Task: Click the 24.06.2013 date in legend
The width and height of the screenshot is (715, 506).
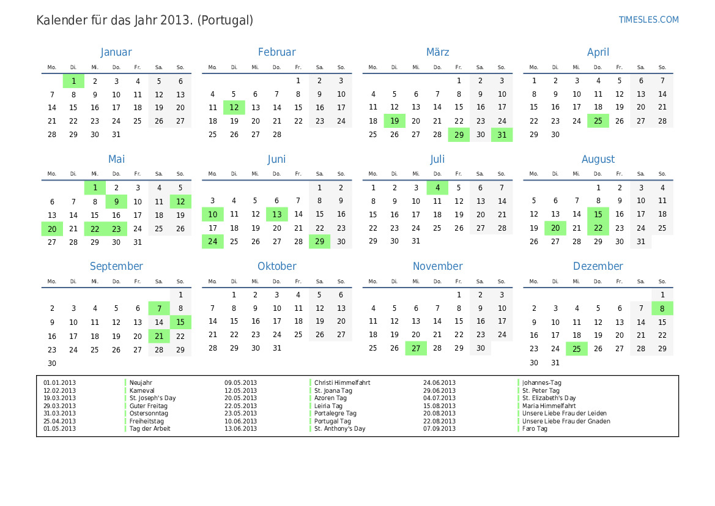Action: click(x=439, y=383)
